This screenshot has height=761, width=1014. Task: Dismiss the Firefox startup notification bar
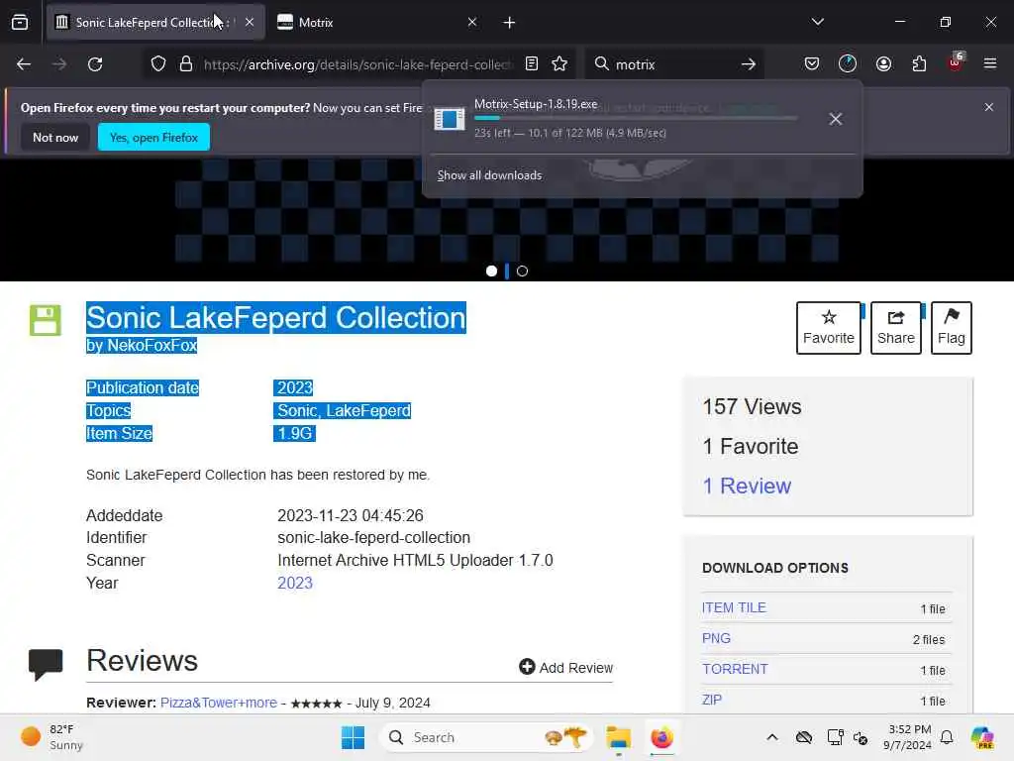[989, 107]
